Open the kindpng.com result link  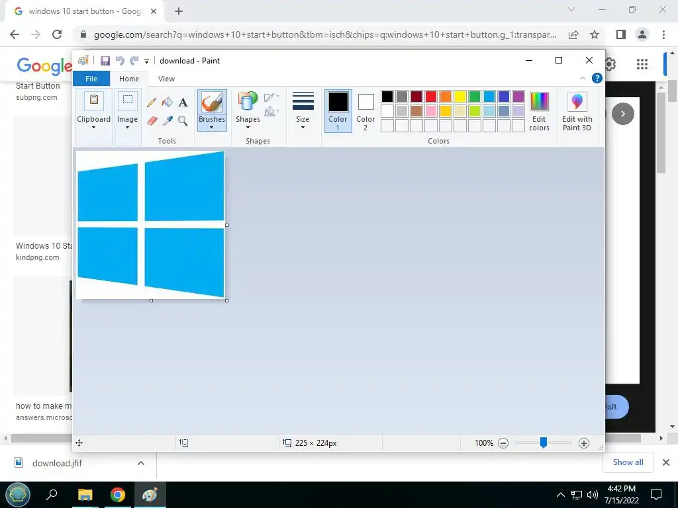(38, 257)
